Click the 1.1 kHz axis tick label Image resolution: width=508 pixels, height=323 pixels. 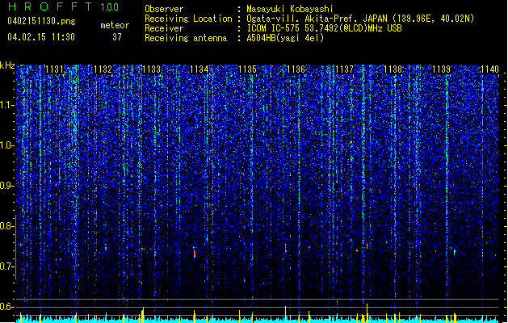point(7,105)
